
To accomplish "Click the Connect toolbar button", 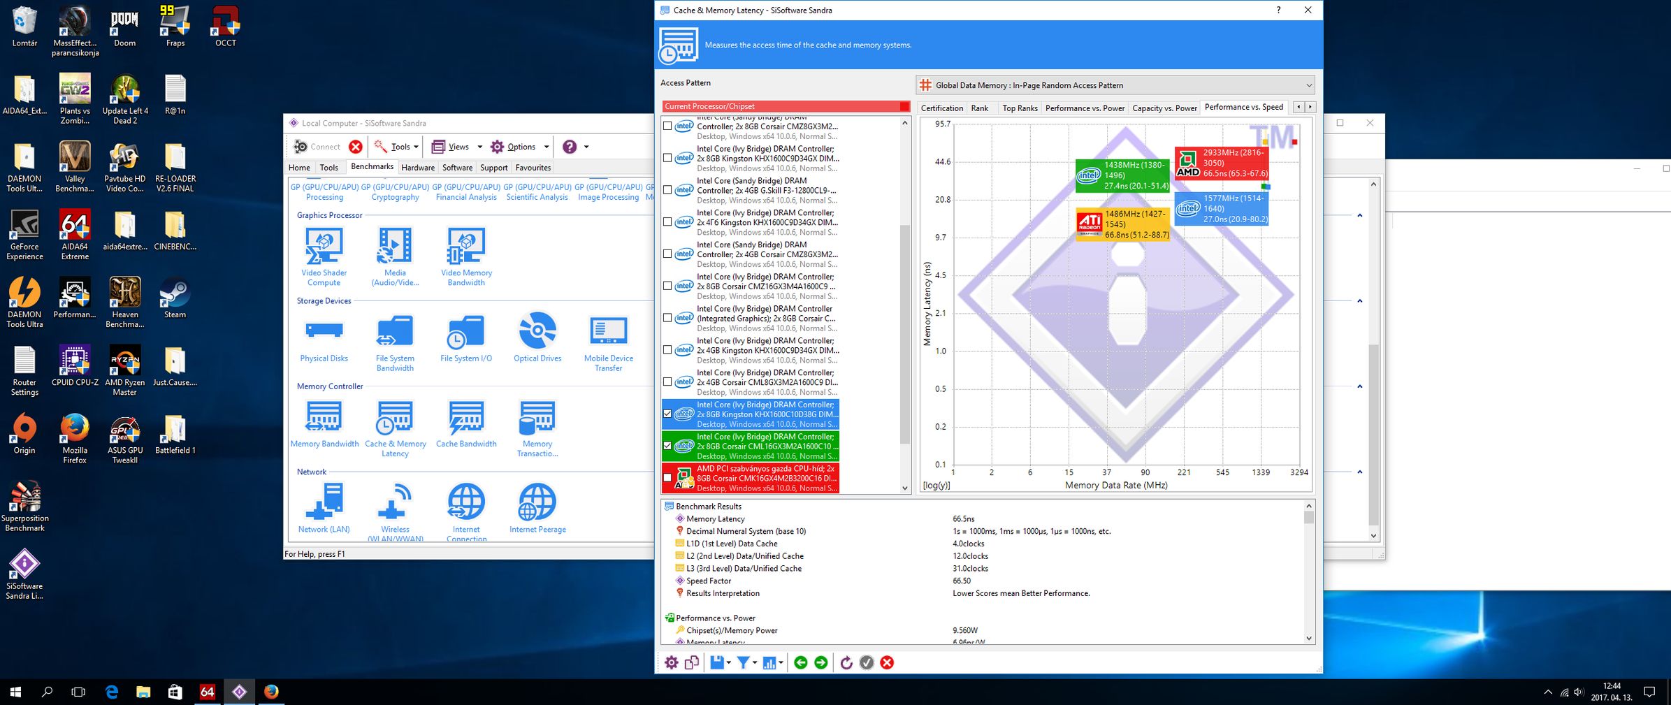I will click(318, 147).
